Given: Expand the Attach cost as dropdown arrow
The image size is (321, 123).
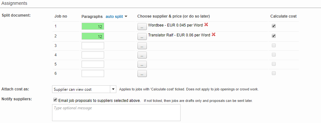Looking at the screenshot, I should tap(113, 89).
